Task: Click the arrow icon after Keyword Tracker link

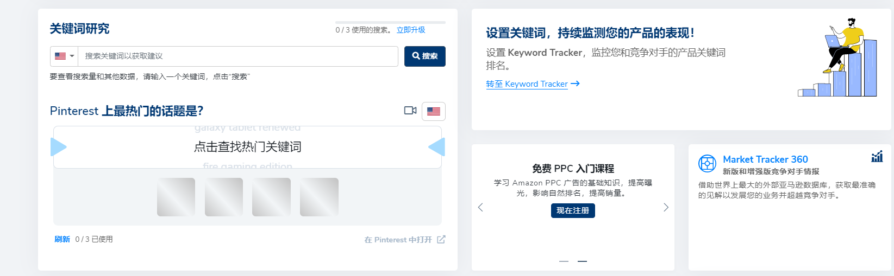Action: [575, 84]
